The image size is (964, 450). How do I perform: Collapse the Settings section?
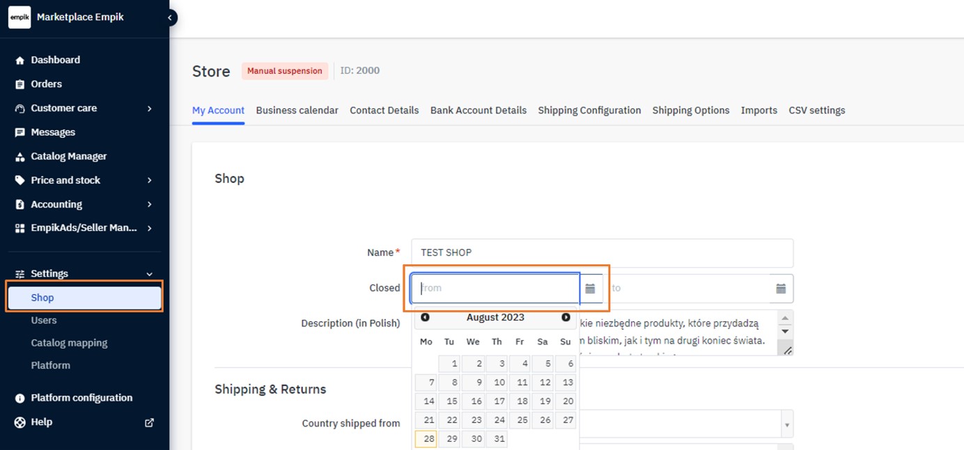(149, 274)
